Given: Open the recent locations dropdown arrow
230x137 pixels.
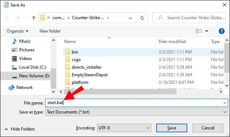Looking at the screenshot, I should (26, 18).
